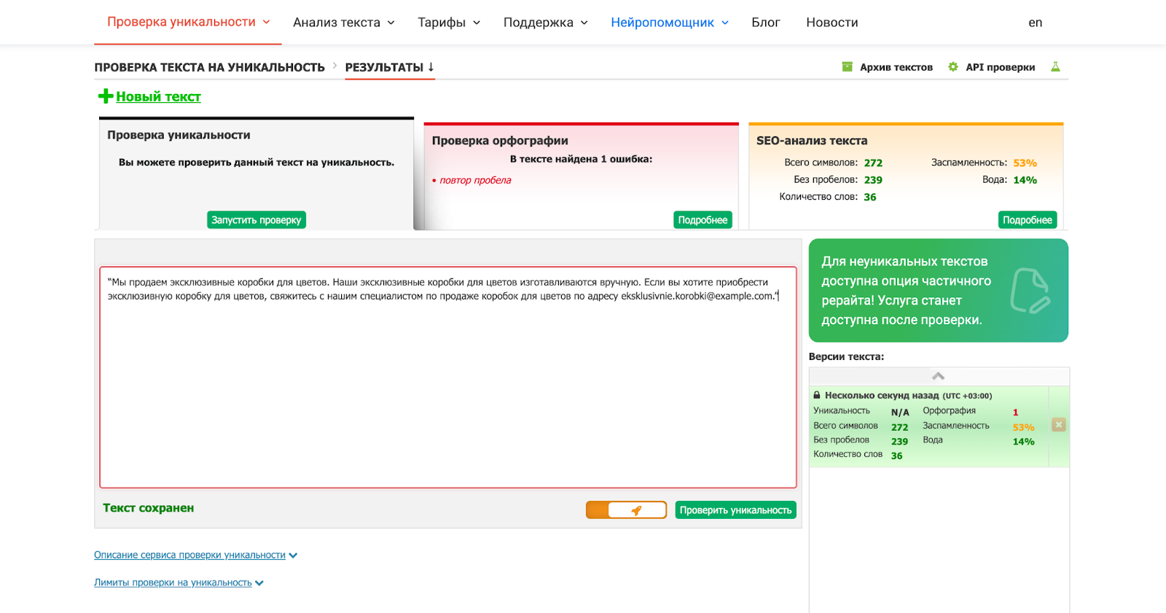Click the Вода 14% value in SEO panel
The height and width of the screenshot is (613, 1166).
click(x=1025, y=180)
